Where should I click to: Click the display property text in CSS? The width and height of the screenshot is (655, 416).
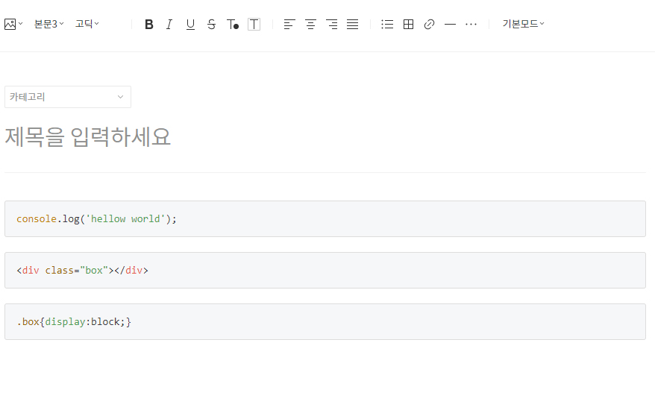[x=65, y=322]
